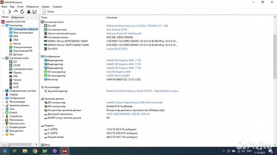The height and width of the screenshot is (155, 277).
Task: Click the Устройства icon in tree
Action: tap(7, 116)
